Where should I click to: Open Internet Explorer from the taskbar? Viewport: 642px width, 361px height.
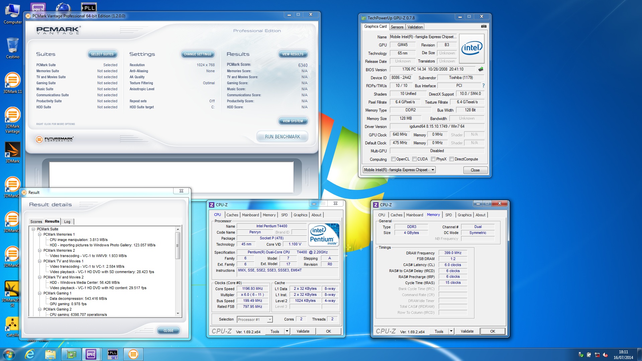point(30,354)
